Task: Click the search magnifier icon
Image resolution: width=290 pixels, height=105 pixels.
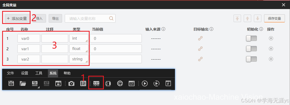Action: pos(111,18)
